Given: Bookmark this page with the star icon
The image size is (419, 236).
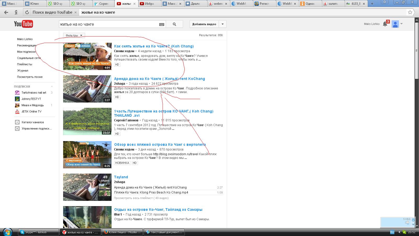Looking at the screenshot, I should [410, 12].
